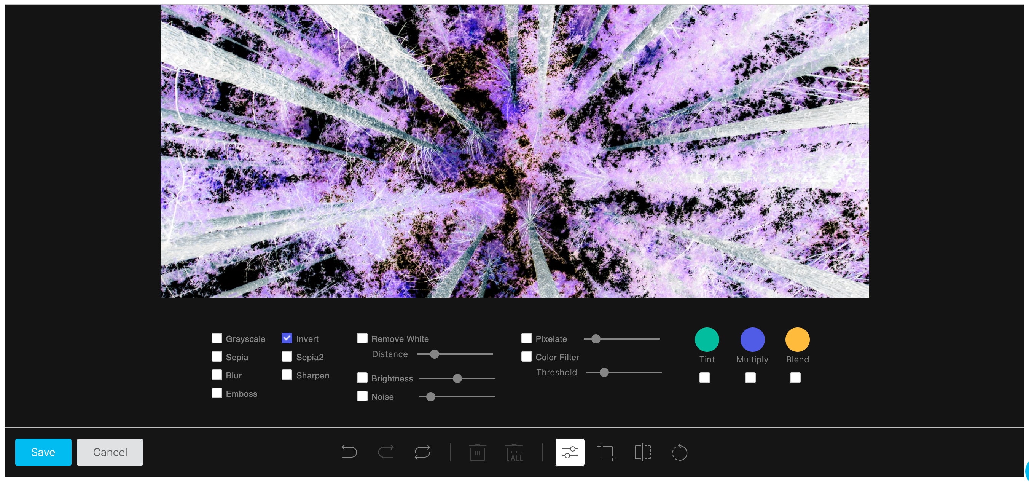The width and height of the screenshot is (1029, 482).
Task: Adjust the Brightness slider handle
Action: [457, 378]
